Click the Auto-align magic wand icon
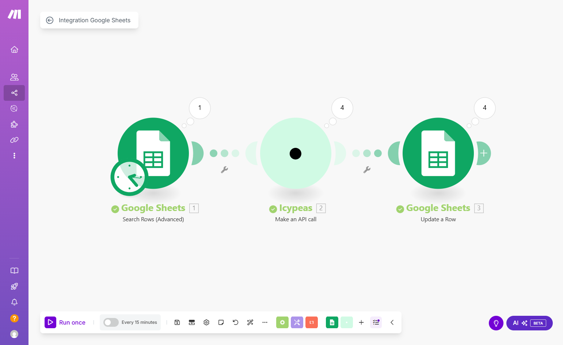Viewport: 563px width, 345px height. pos(250,322)
